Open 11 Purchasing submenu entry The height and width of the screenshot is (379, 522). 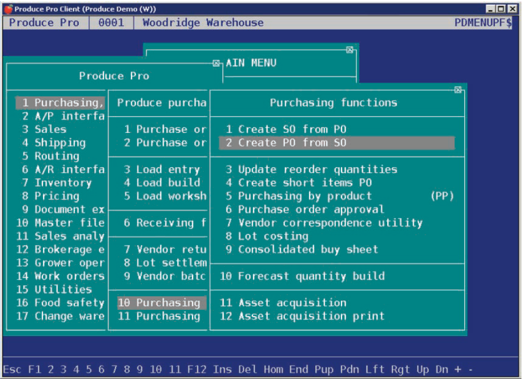point(159,316)
